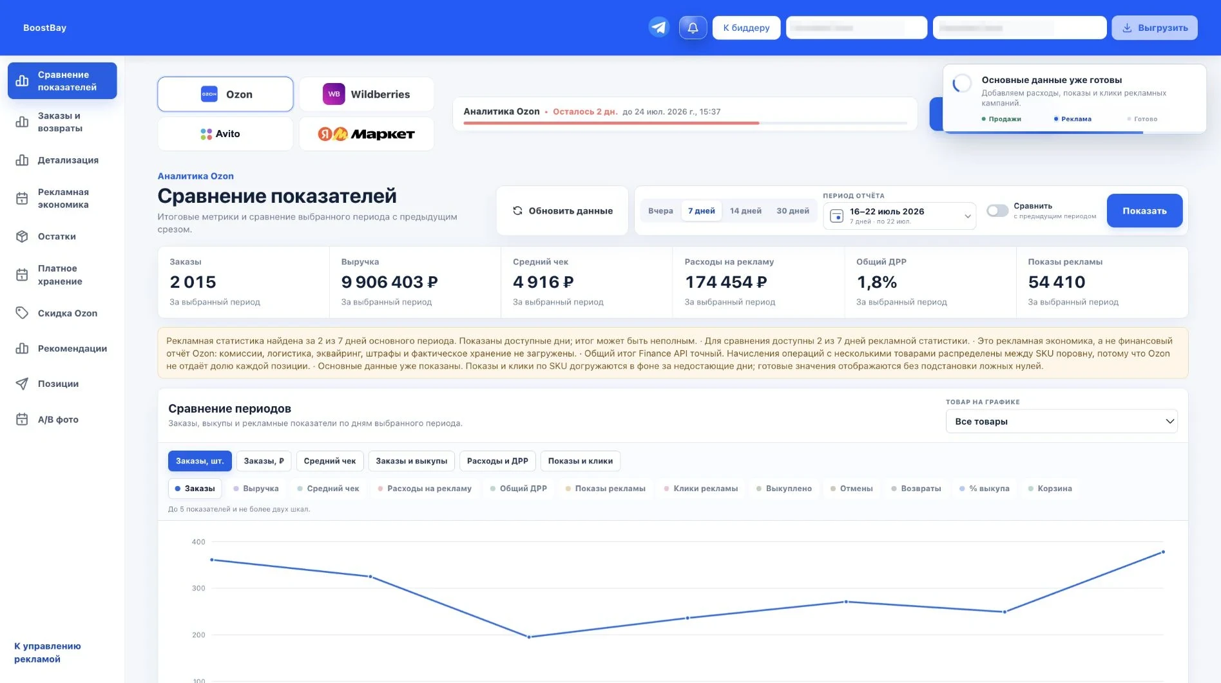
Task: Toggle Сравнить с предыдущим периодом switch
Action: (x=997, y=211)
